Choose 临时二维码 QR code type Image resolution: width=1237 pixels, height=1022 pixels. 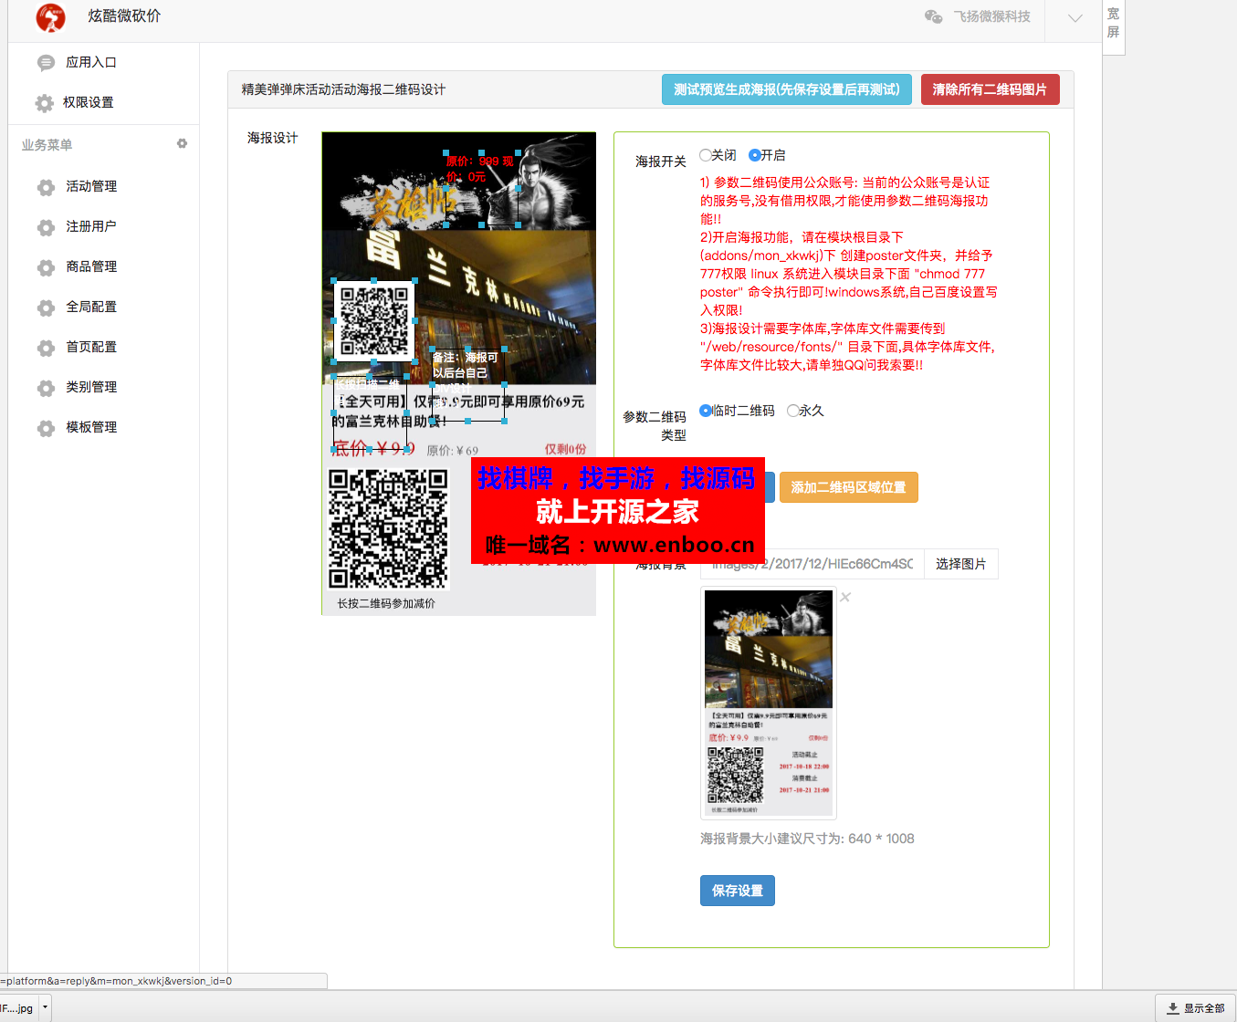click(x=705, y=411)
